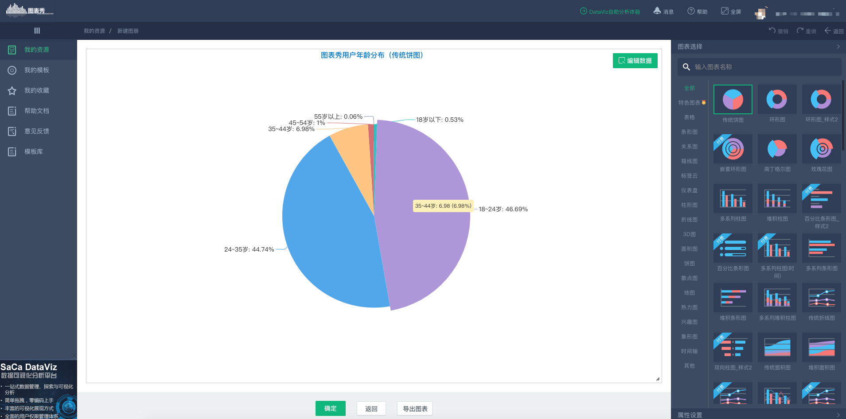The height and width of the screenshot is (419, 846).
Task: Select the 玫瑰花图 chart icon
Action: coord(821,149)
